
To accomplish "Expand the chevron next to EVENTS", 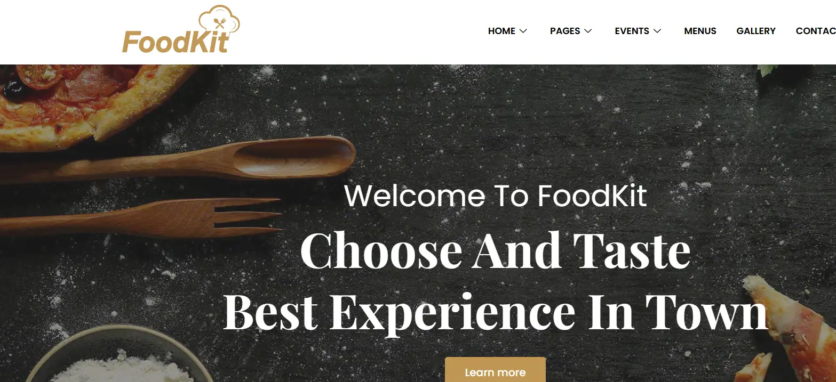I will click(x=657, y=31).
